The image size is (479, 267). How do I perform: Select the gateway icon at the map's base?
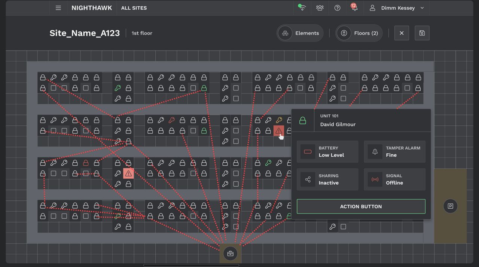(x=230, y=254)
